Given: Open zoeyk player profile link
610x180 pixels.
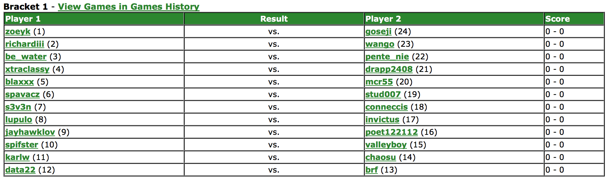Looking at the screenshot, I should pyautogui.click(x=18, y=32).
